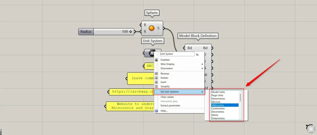Screen dimensions: 317x135
Task: Click the Bd input of Model Block Definition
Action: [x=190, y=48]
